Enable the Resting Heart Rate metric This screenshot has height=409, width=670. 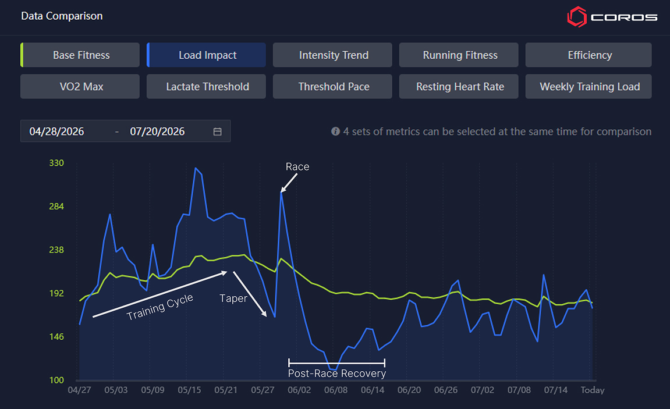point(459,87)
